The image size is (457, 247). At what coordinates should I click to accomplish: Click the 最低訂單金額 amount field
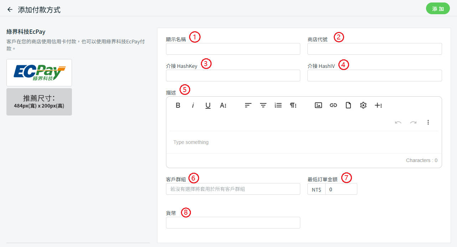click(341, 189)
